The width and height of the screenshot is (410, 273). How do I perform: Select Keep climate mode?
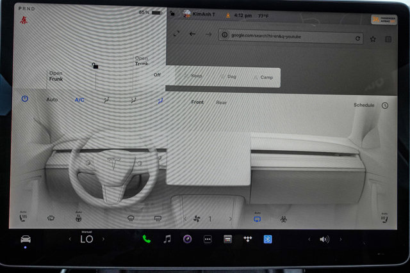pos(197,76)
